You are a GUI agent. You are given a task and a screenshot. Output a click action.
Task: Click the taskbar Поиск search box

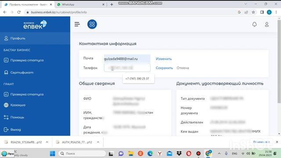[82, 154]
